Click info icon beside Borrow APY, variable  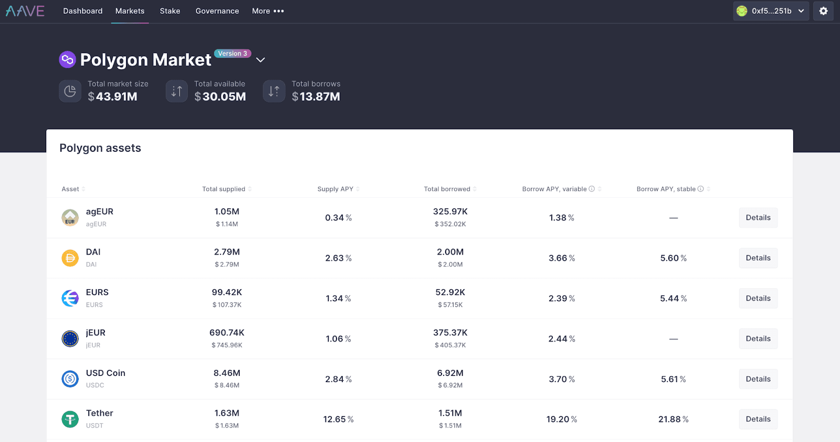(x=592, y=189)
